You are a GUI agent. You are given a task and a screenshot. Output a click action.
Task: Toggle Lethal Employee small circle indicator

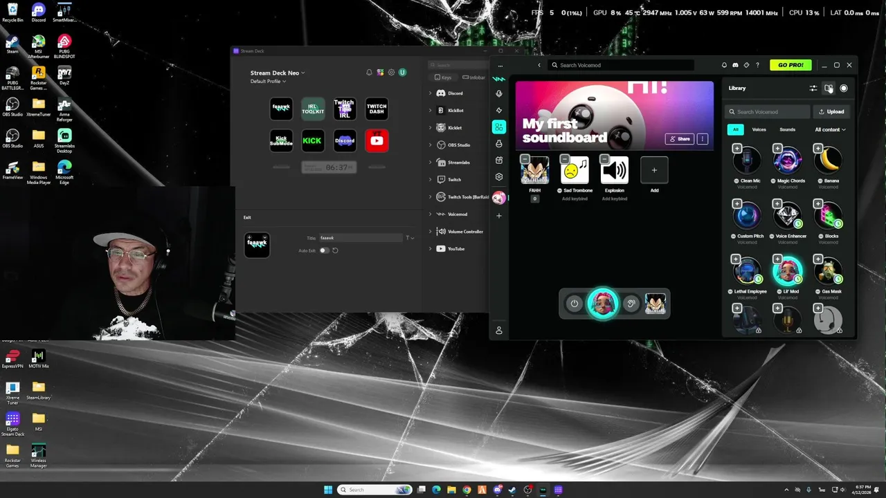730,292
